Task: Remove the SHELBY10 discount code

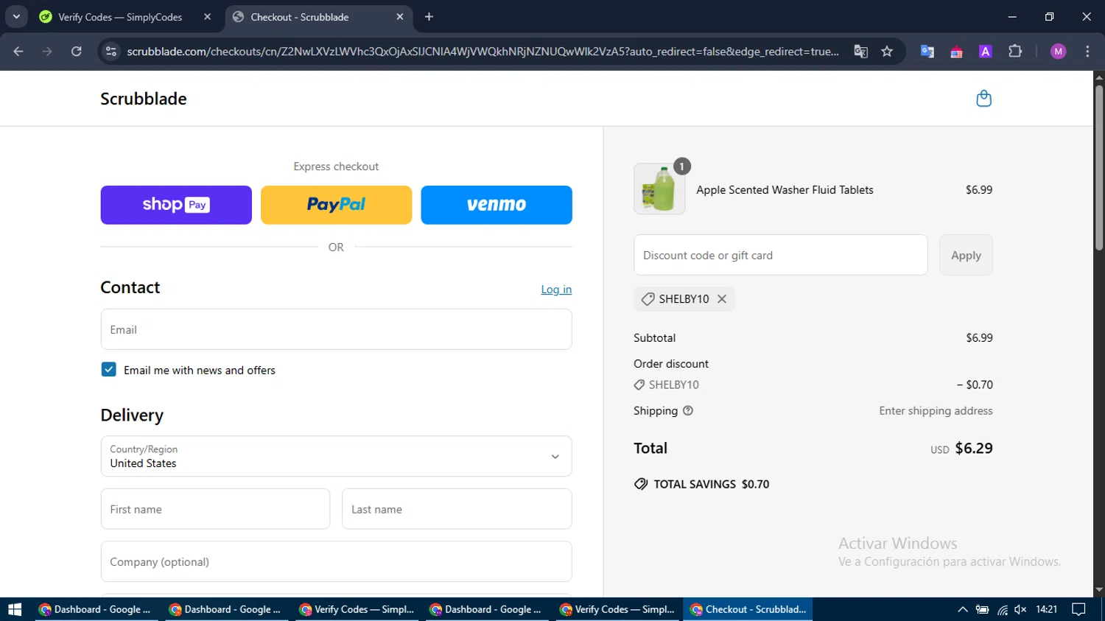Action: coord(722,299)
